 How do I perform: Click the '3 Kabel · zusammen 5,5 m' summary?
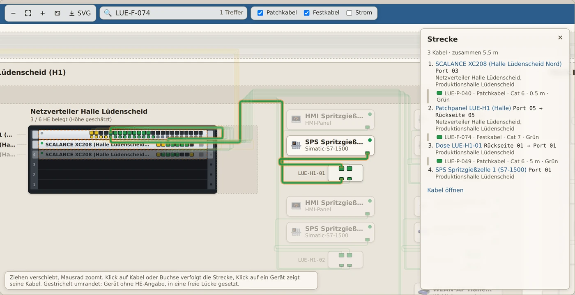(x=462, y=53)
